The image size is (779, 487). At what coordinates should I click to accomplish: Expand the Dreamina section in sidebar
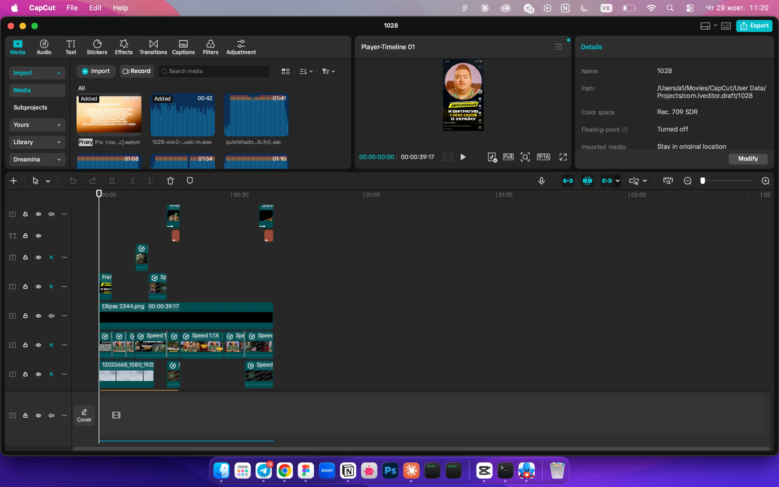point(37,159)
